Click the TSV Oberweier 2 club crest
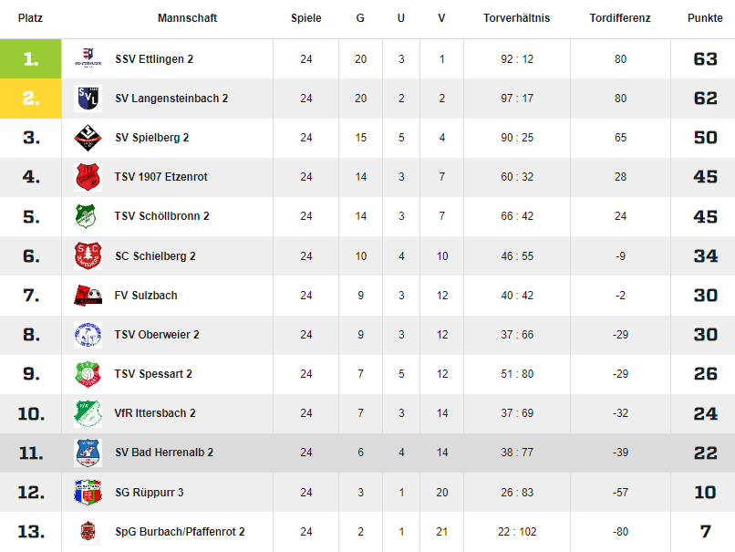Image resolution: width=735 pixels, height=552 pixels. (x=88, y=335)
